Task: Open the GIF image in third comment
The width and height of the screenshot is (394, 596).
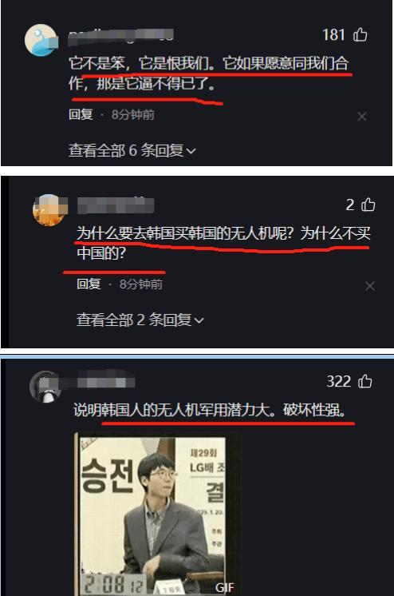Action: (157, 514)
